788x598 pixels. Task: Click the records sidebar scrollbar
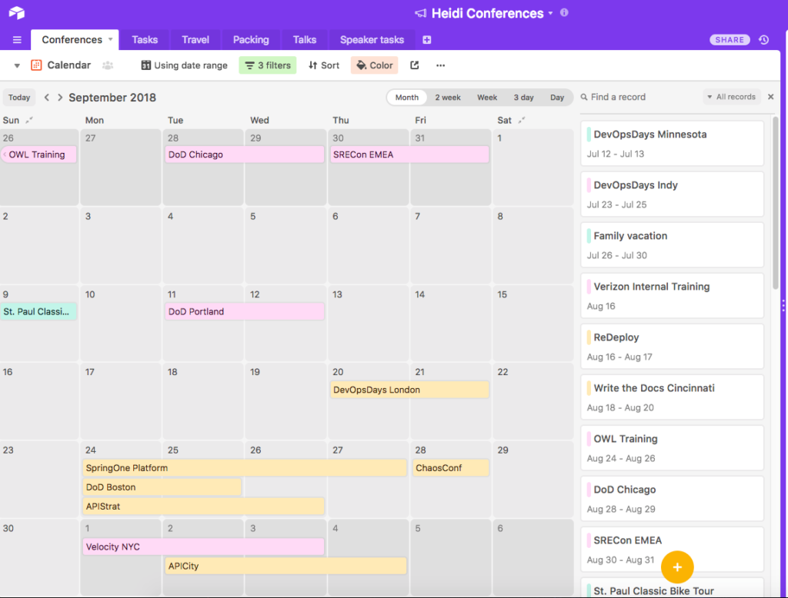[x=776, y=203]
